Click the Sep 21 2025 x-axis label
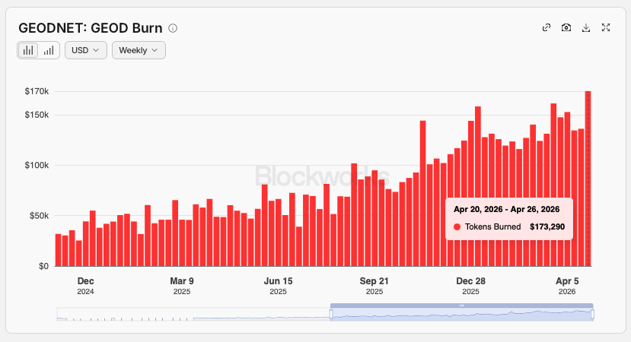 tap(374, 286)
